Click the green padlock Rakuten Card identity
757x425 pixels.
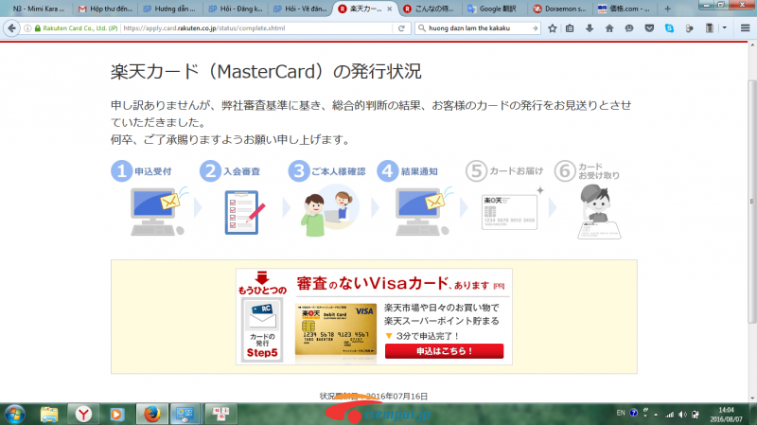click(x=76, y=28)
